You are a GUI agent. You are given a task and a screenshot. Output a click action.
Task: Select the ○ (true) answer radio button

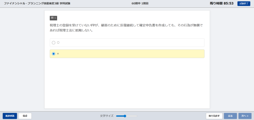[x=54, y=43]
